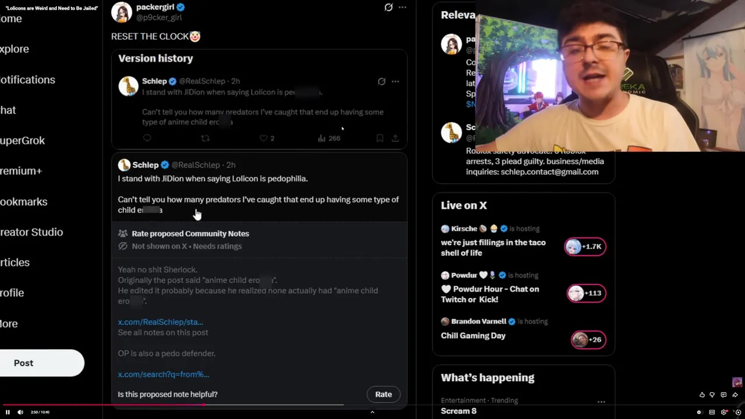The width and height of the screenshot is (745, 419).
Task: Click Schlep giraffe avatar in Relevant people
Action: point(451,132)
